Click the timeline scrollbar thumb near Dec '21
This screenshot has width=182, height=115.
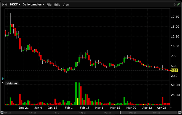[x=149, y=112]
